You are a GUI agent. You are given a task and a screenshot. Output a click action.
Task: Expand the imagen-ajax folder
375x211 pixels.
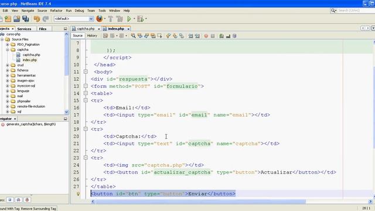(8, 81)
